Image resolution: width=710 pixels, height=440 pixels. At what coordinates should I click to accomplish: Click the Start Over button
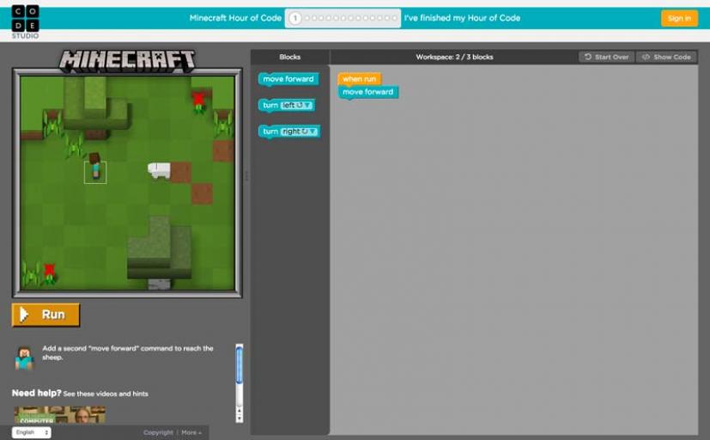tap(607, 57)
